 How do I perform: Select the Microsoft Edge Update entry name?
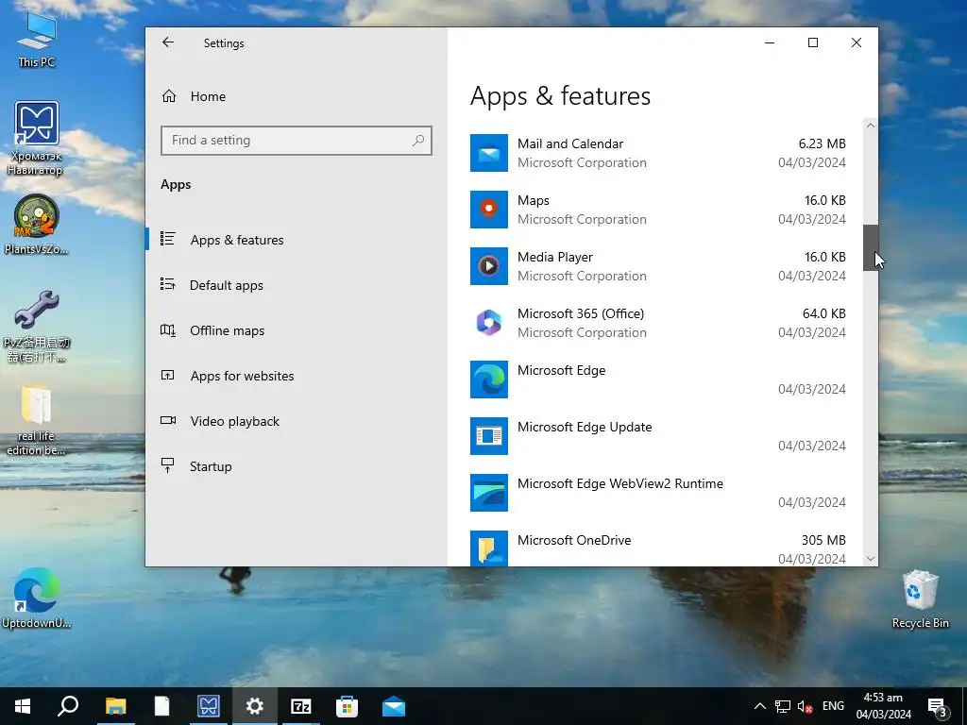point(584,428)
